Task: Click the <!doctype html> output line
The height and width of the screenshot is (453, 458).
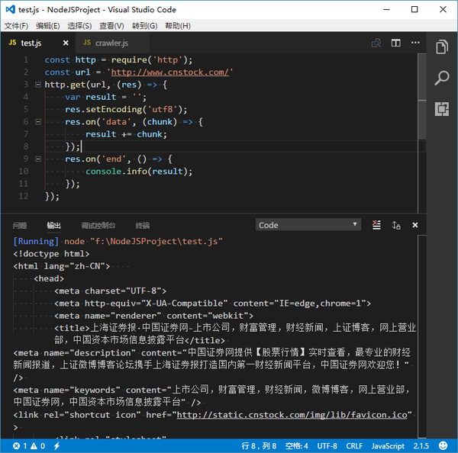Action: click(51, 254)
